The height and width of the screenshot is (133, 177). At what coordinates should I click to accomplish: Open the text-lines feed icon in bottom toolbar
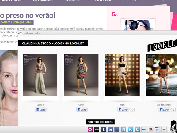tap(164, 129)
